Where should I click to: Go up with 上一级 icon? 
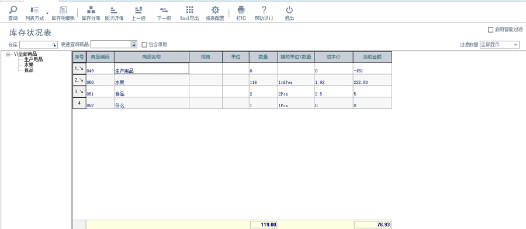coord(139,10)
